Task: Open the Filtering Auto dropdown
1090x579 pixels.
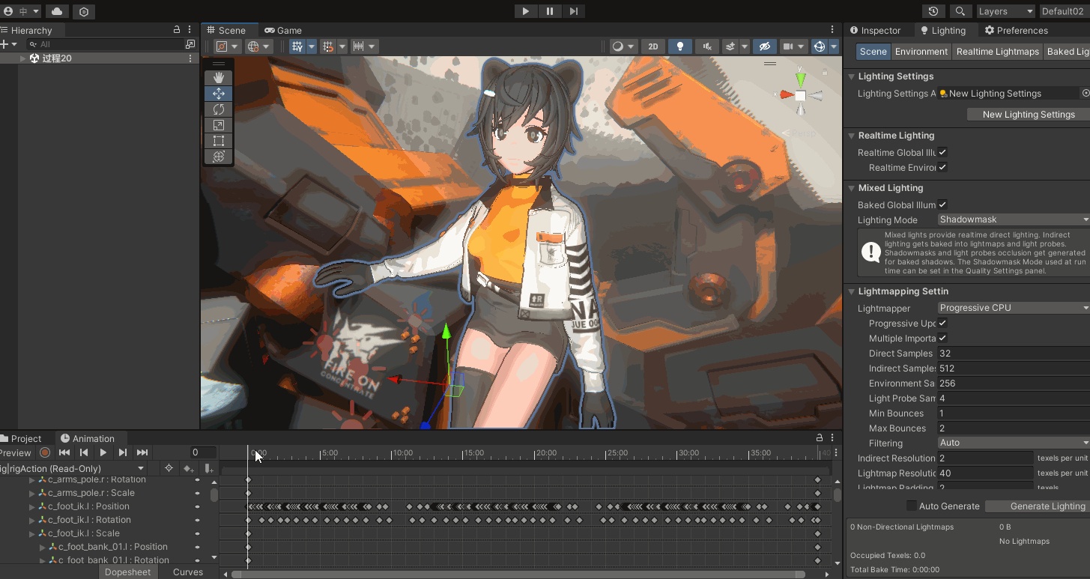Action: coord(1014,443)
